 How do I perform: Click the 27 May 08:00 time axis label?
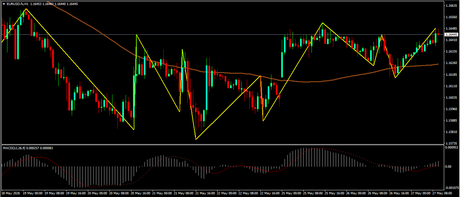tap(442, 194)
